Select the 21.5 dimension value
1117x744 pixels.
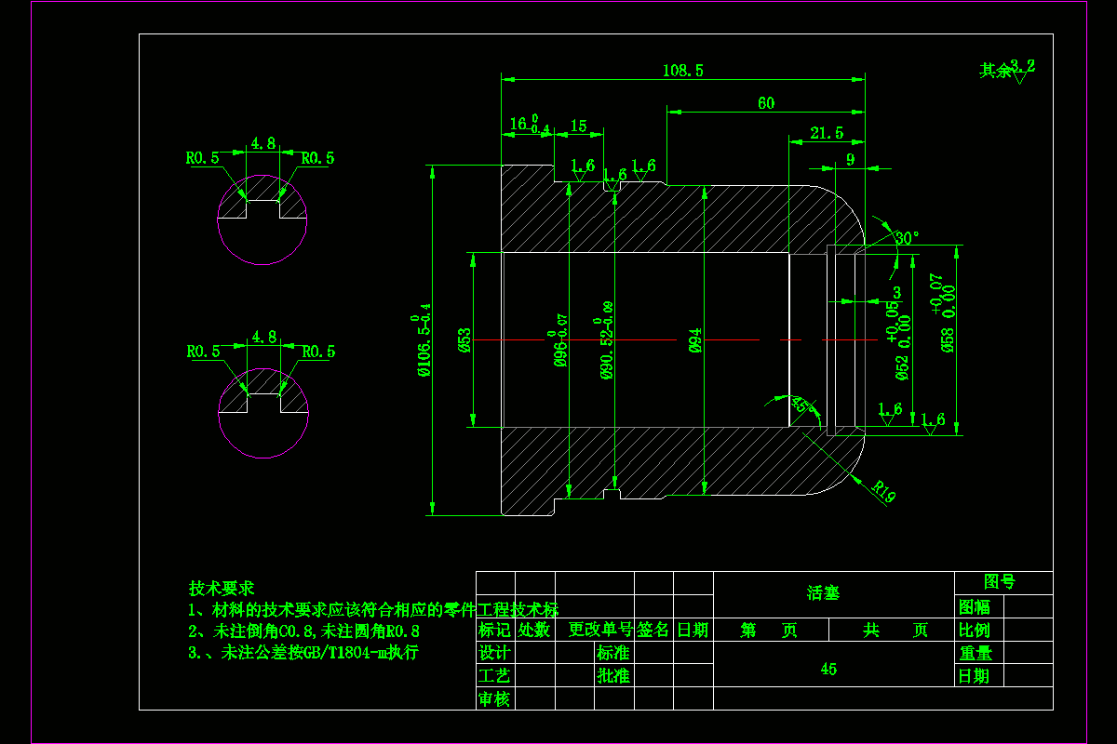tap(827, 133)
